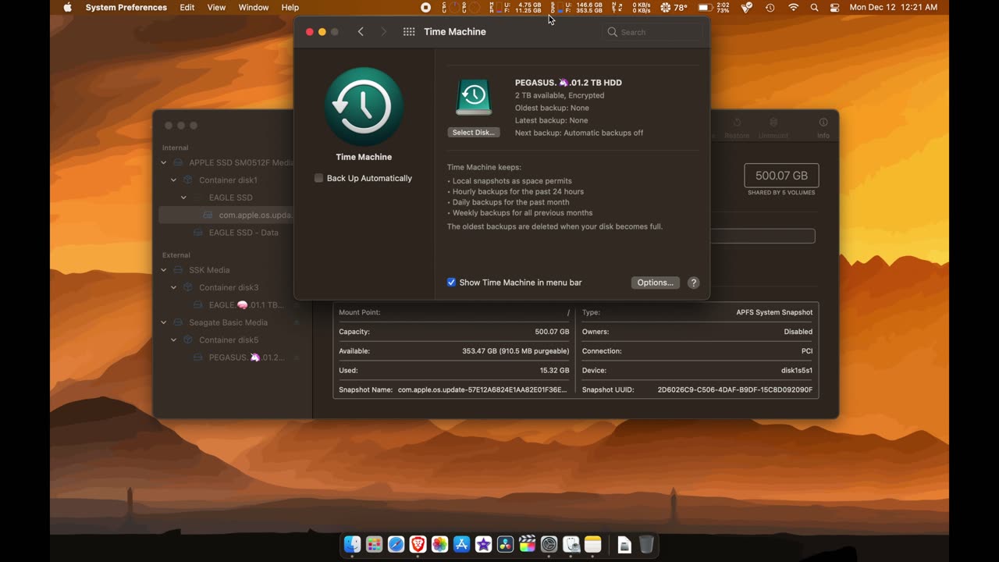Open System Preferences app menu
The width and height of the screenshot is (999, 562).
126,8
